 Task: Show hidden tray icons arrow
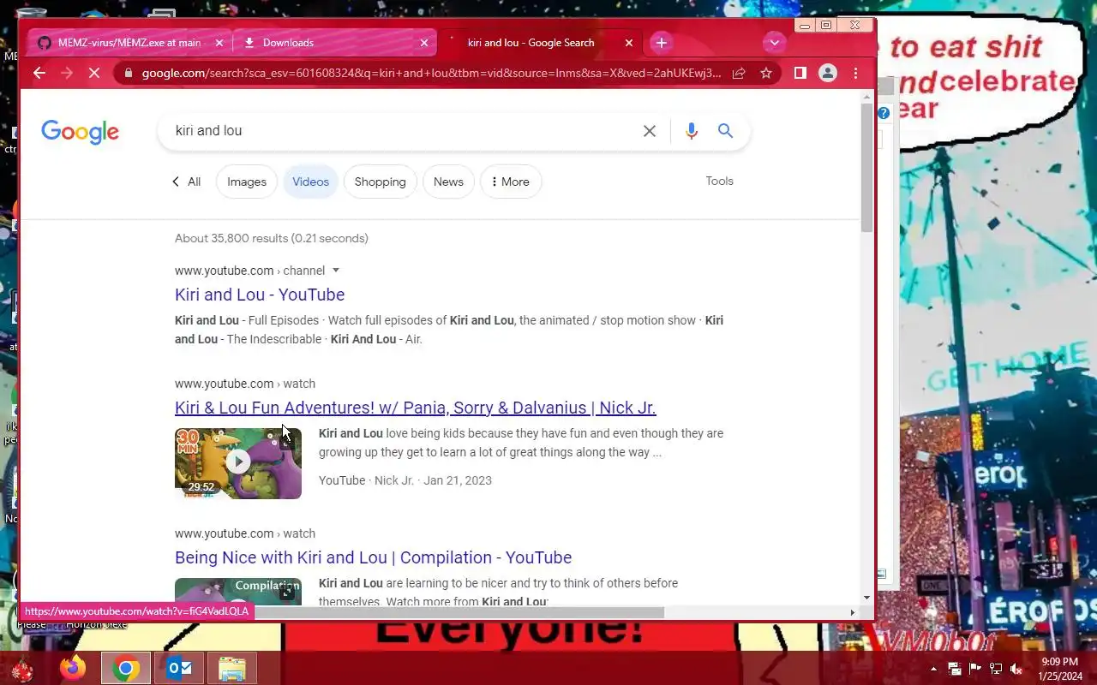[933, 669]
